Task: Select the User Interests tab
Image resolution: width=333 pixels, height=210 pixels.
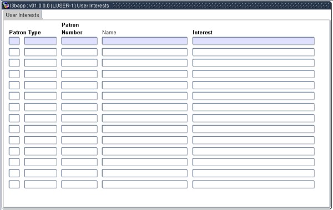Action: (x=23, y=15)
